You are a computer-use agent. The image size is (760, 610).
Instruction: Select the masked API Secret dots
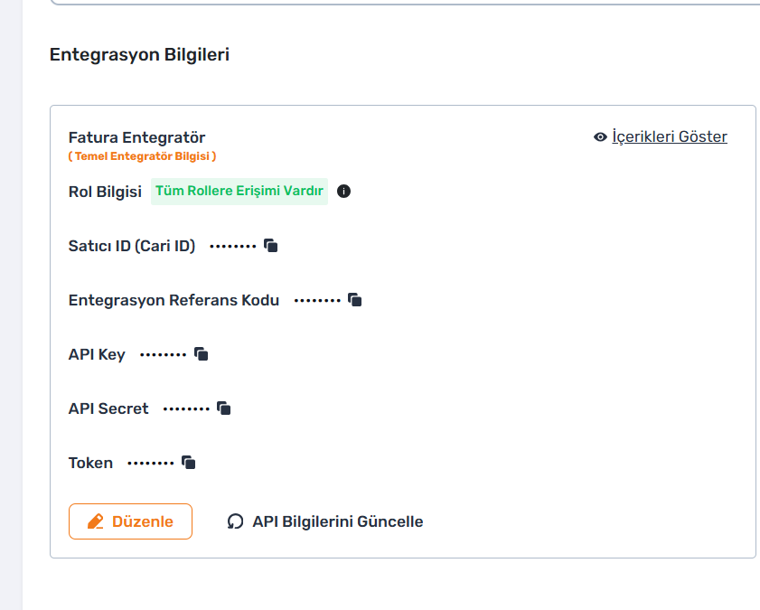(186, 409)
